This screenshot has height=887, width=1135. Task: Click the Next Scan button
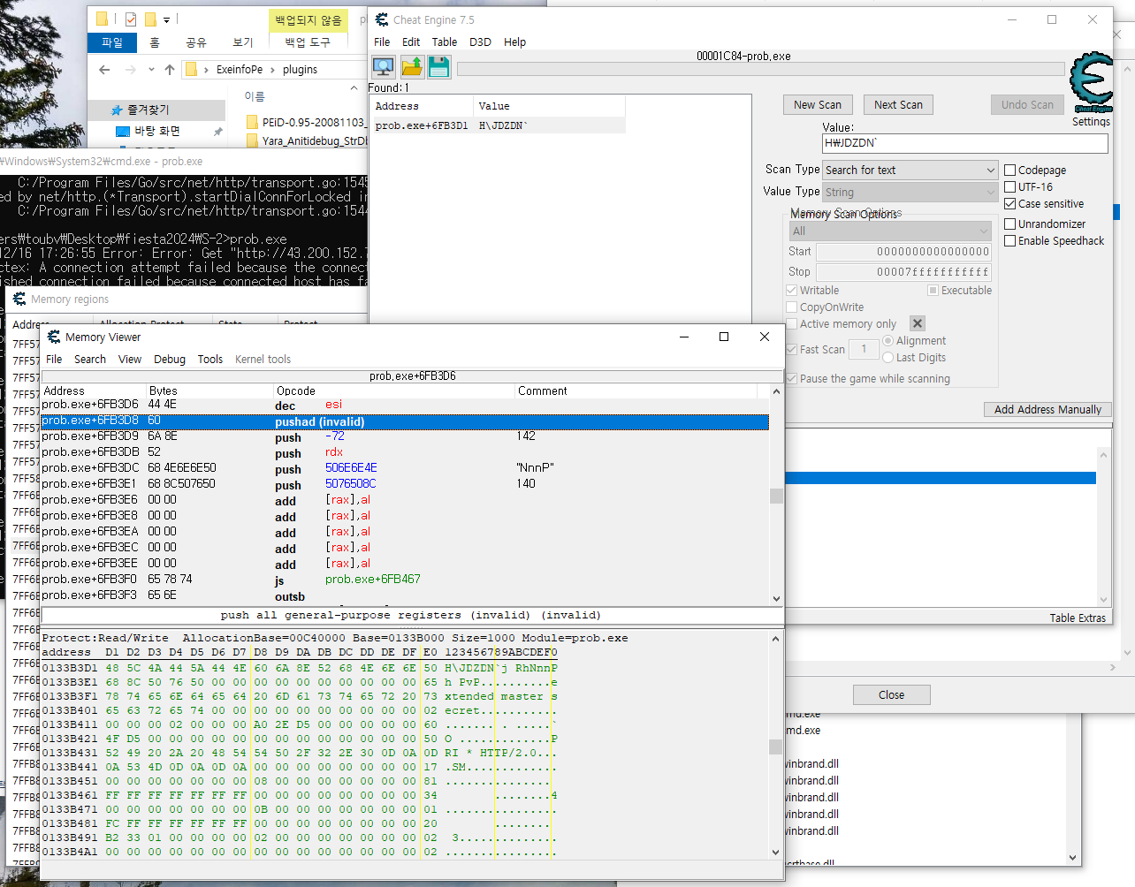pyautogui.click(x=898, y=104)
